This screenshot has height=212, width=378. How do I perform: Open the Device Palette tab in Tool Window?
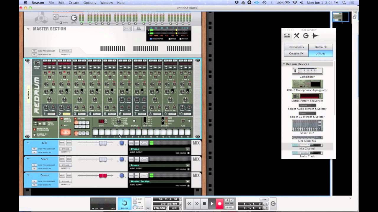[x=287, y=36]
